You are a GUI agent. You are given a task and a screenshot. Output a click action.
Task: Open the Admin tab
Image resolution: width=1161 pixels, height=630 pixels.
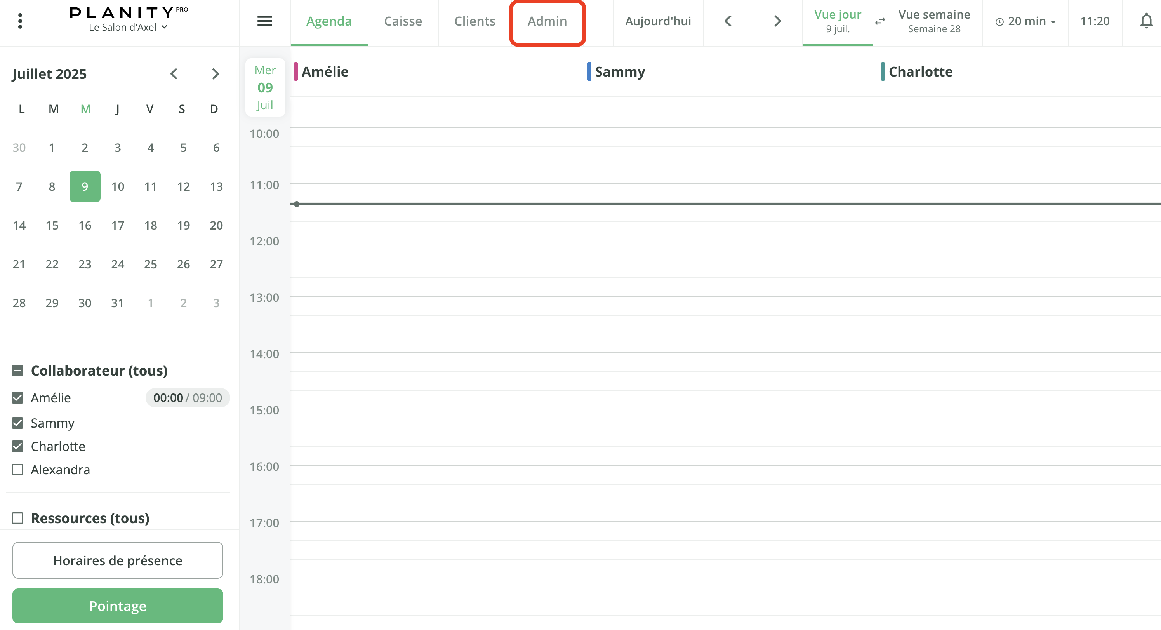(x=547, y=21)
